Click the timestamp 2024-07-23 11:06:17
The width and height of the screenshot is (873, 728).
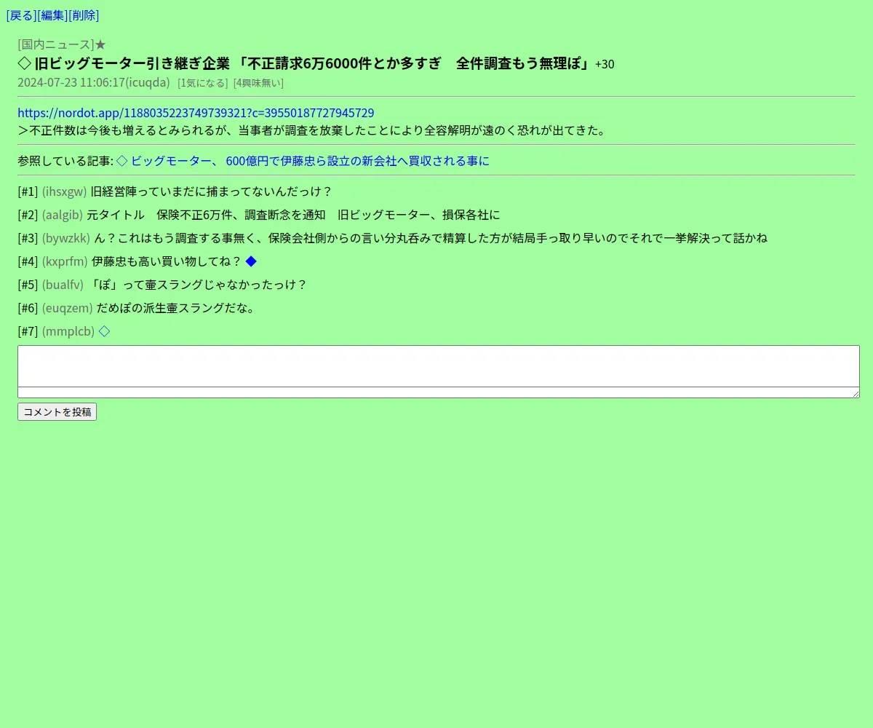(71, 82)
